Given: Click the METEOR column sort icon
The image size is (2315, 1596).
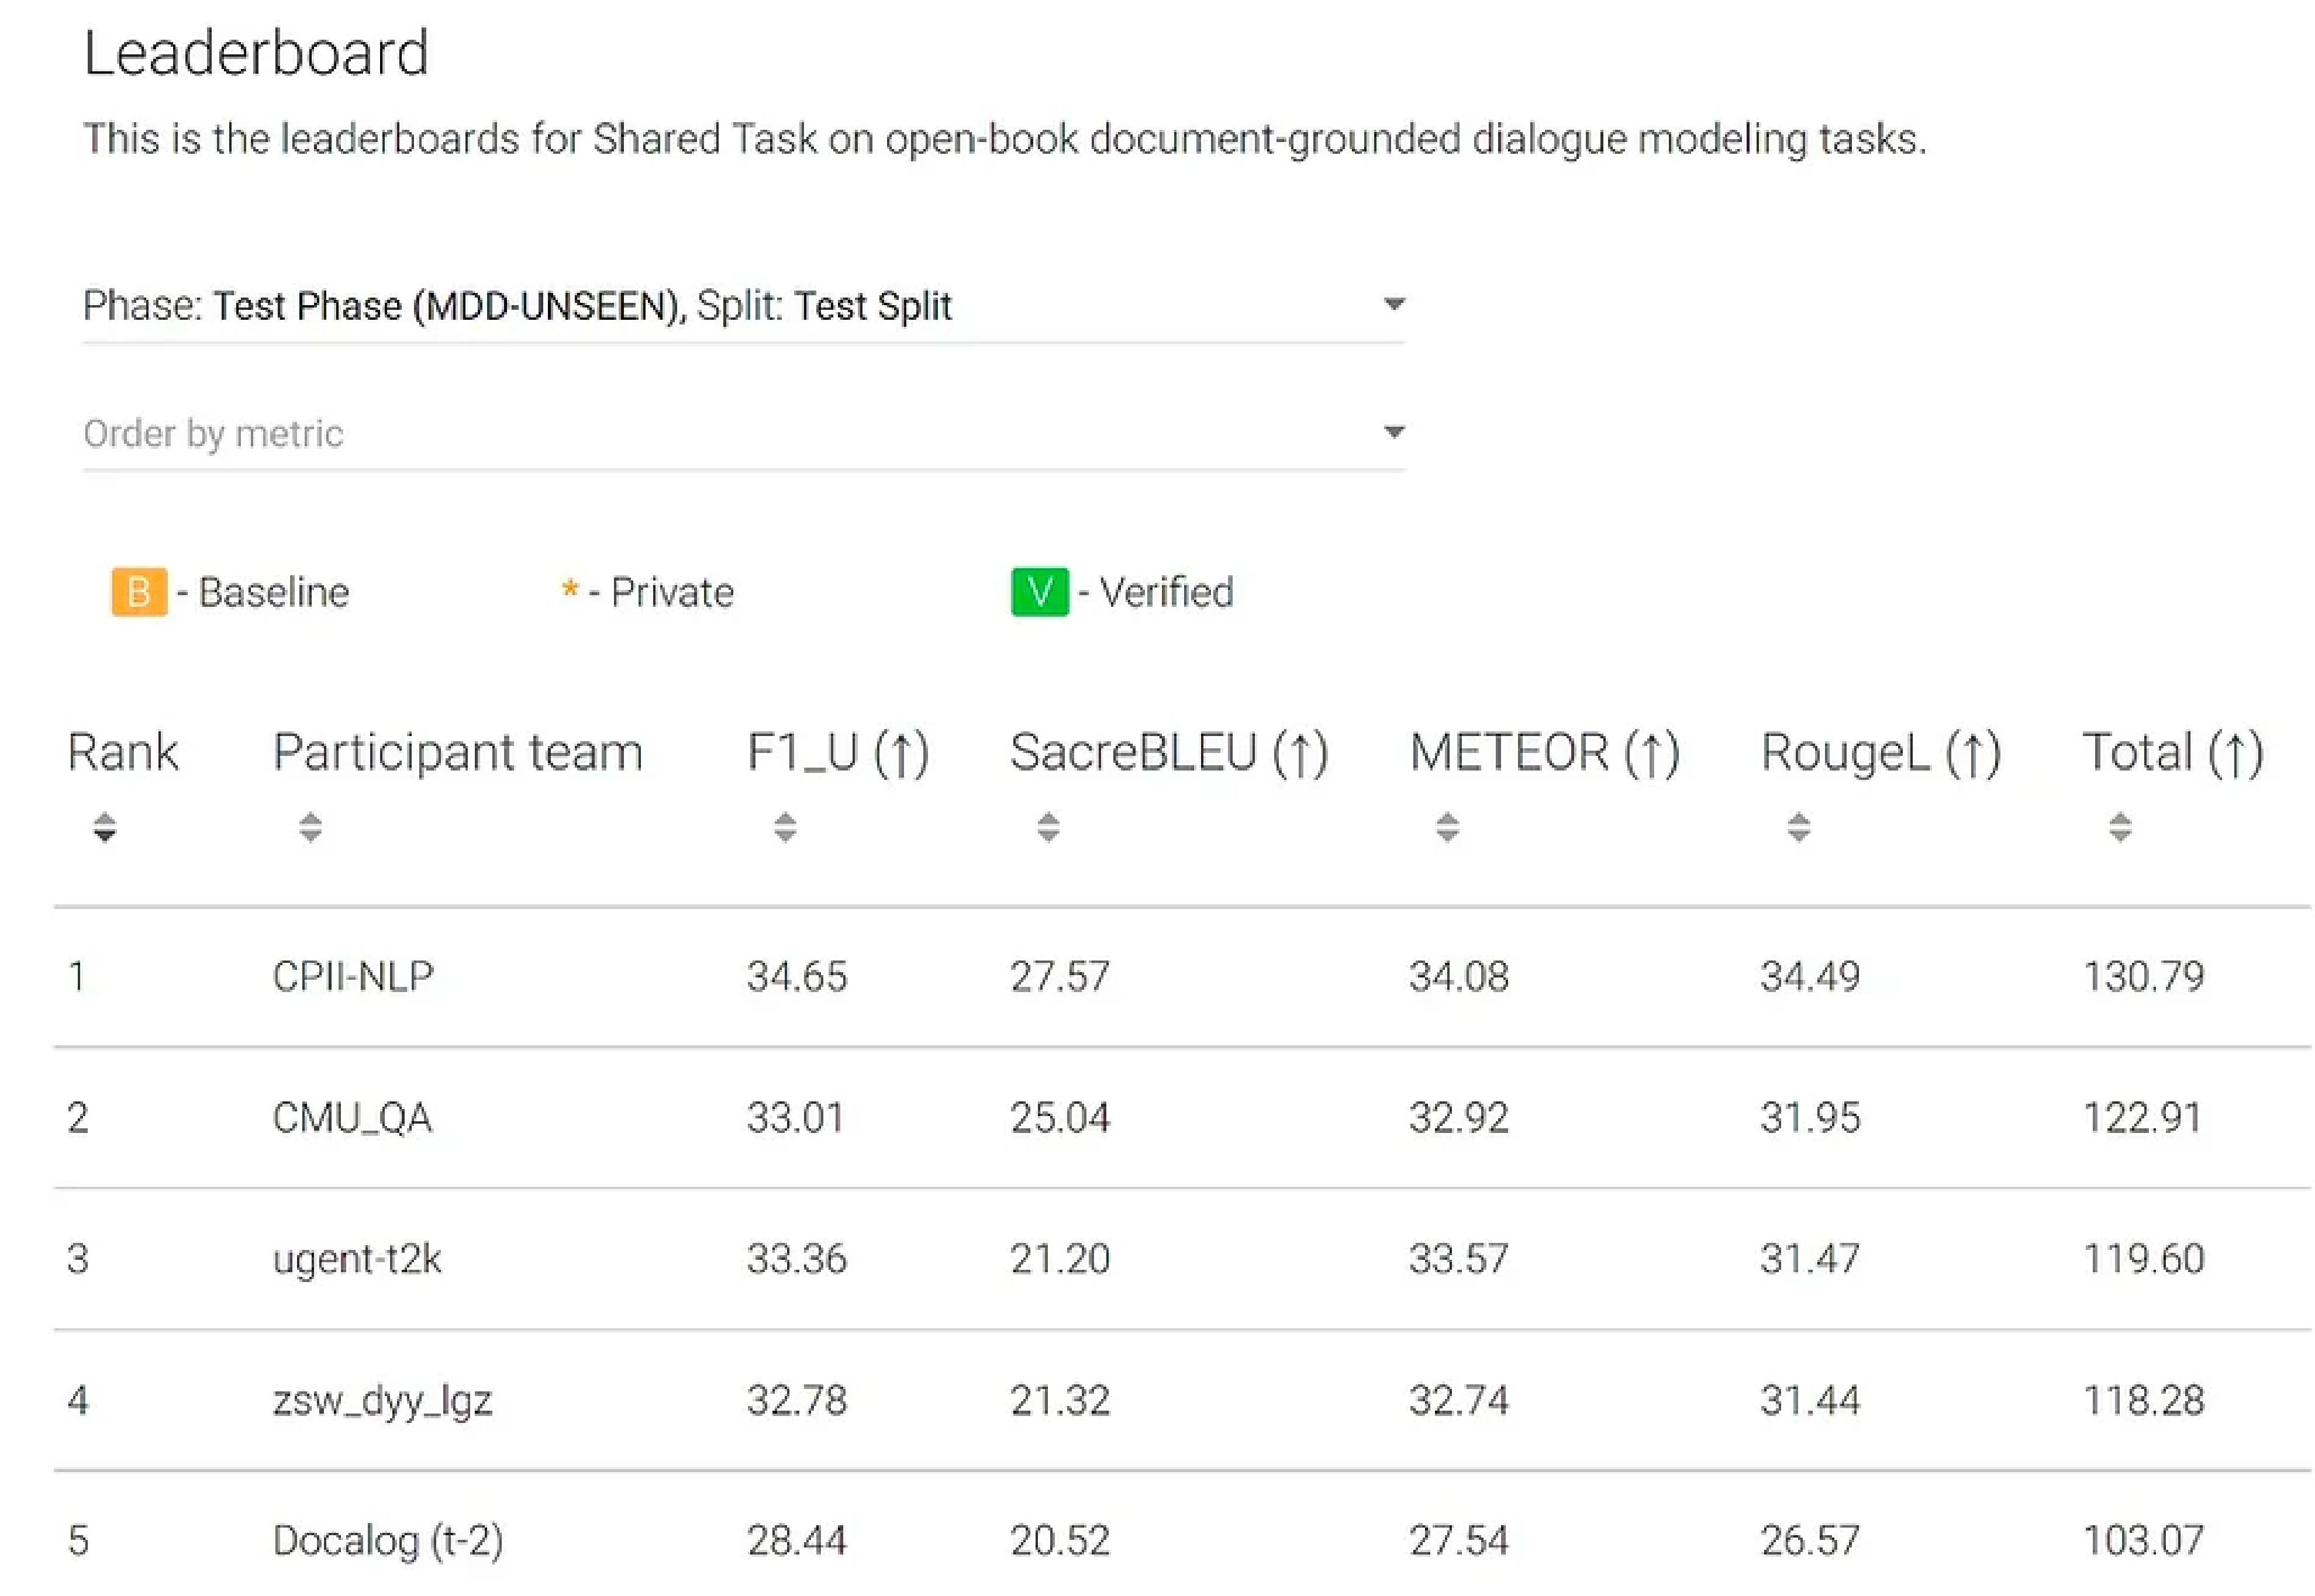Looking at the screenshot, I should pos(1447,827).
